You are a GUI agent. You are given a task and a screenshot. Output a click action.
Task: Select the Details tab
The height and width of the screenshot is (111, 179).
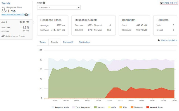54,42
